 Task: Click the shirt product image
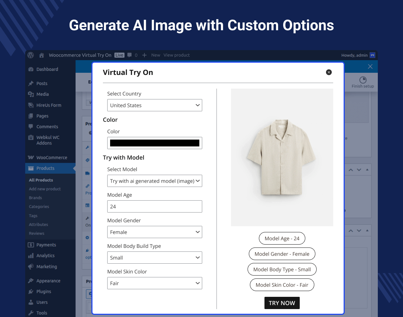(x=282, y=157)
